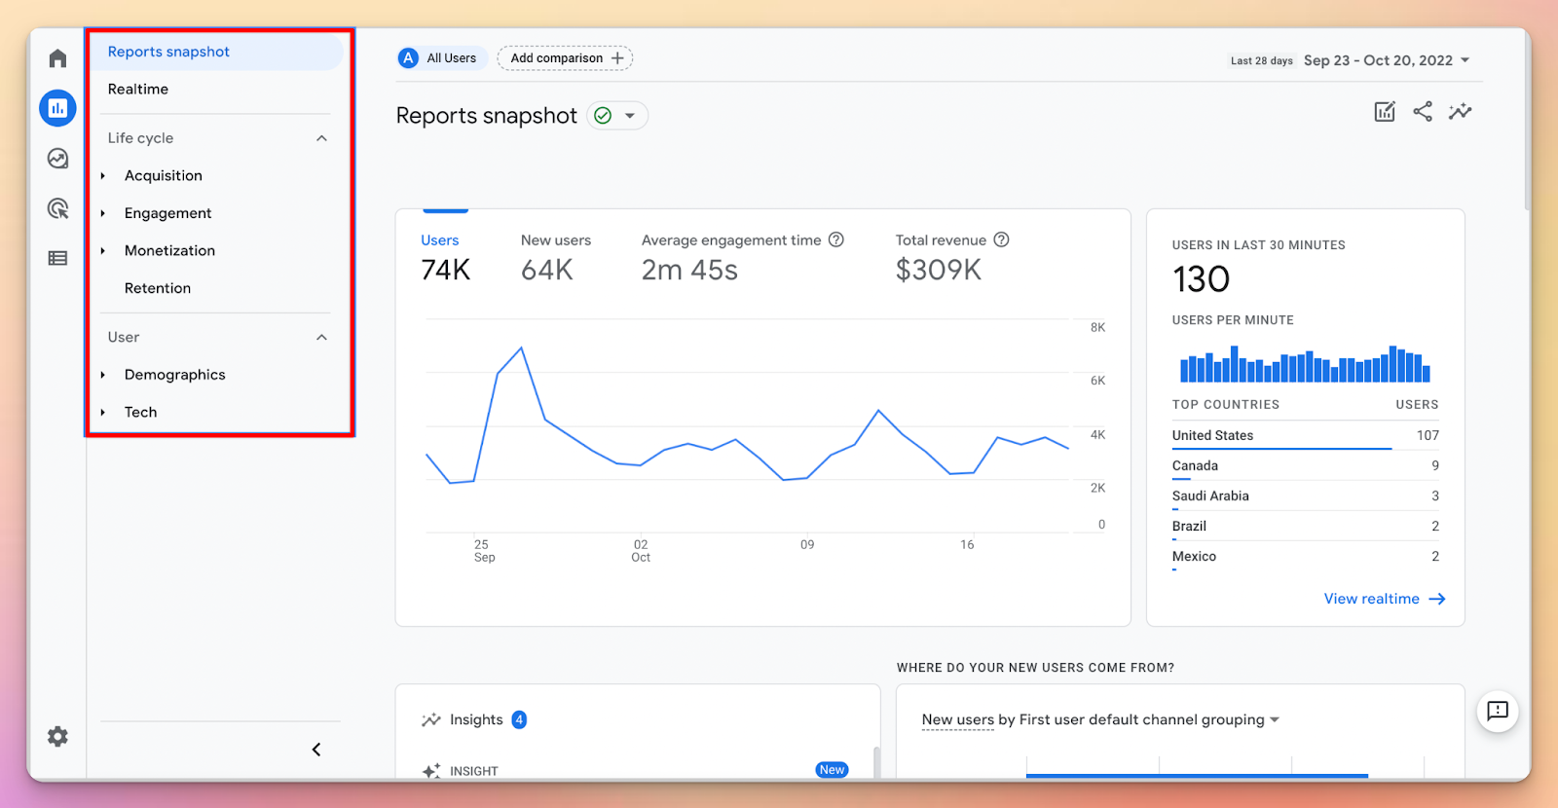1558x808 pixels.
Task: Open the feedback chat bubble button
Action: (1497, 711)
